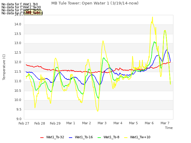
Task: Click the blue Wat1_Ts-16 legend swatch
Action: [71, 138]
